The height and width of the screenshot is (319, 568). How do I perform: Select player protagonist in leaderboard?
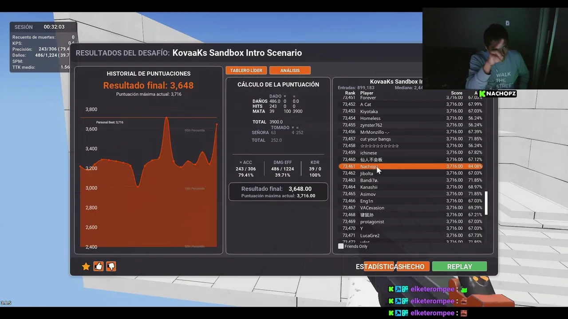411,222
